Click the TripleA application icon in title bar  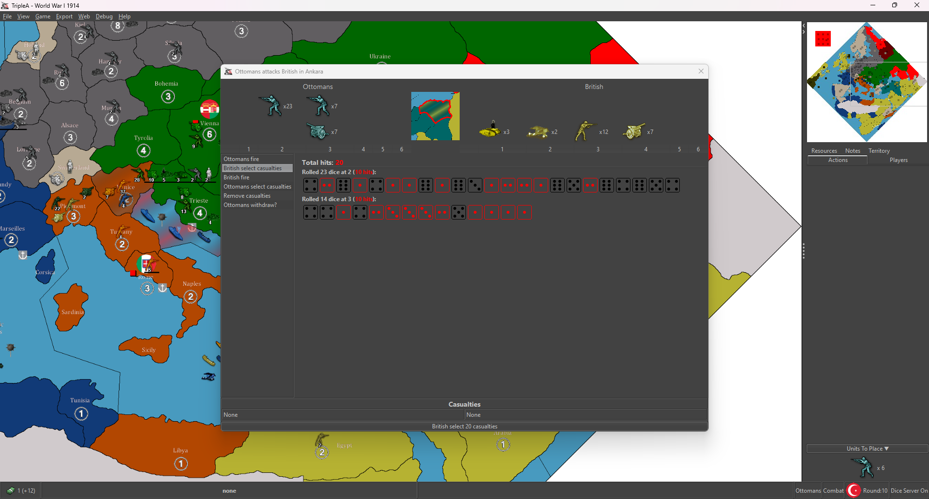5,5
